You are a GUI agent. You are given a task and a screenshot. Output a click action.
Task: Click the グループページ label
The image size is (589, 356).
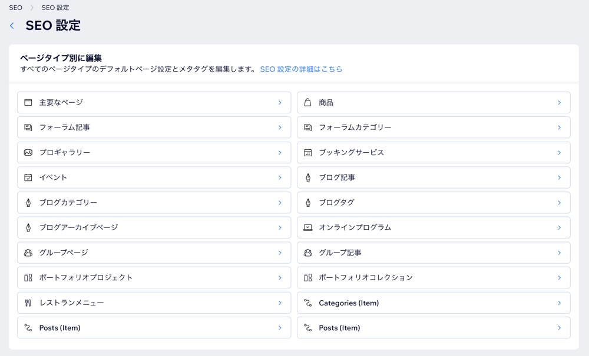(x=64, y=253)
